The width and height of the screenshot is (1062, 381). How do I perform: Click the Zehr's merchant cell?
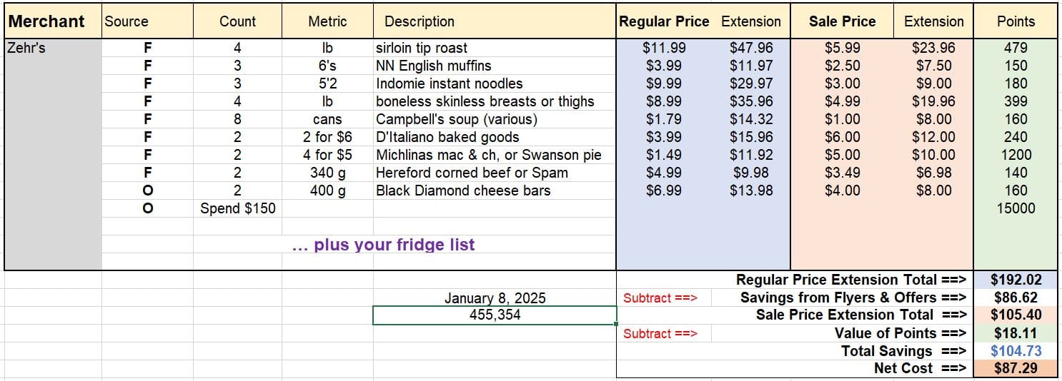(53, 48)
